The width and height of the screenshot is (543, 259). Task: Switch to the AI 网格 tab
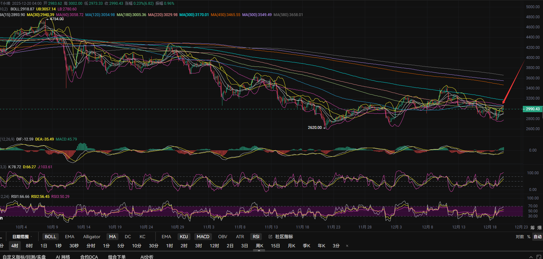point(63,257)
